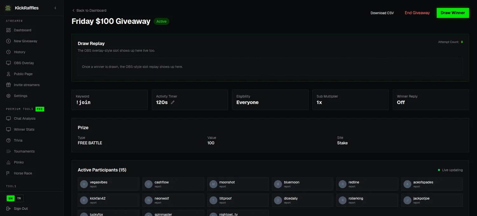Click the Live updating indicator
The width and height of the screenshot is (477, 216).
click(x=450, y=170)
